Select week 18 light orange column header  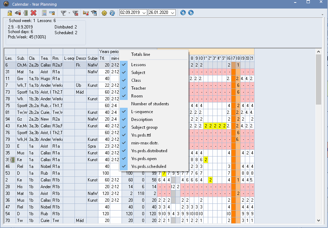tap(238, 58)
